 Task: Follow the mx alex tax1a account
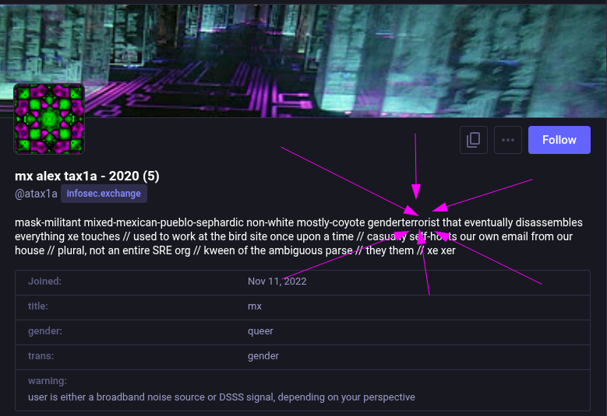[559, 140]
